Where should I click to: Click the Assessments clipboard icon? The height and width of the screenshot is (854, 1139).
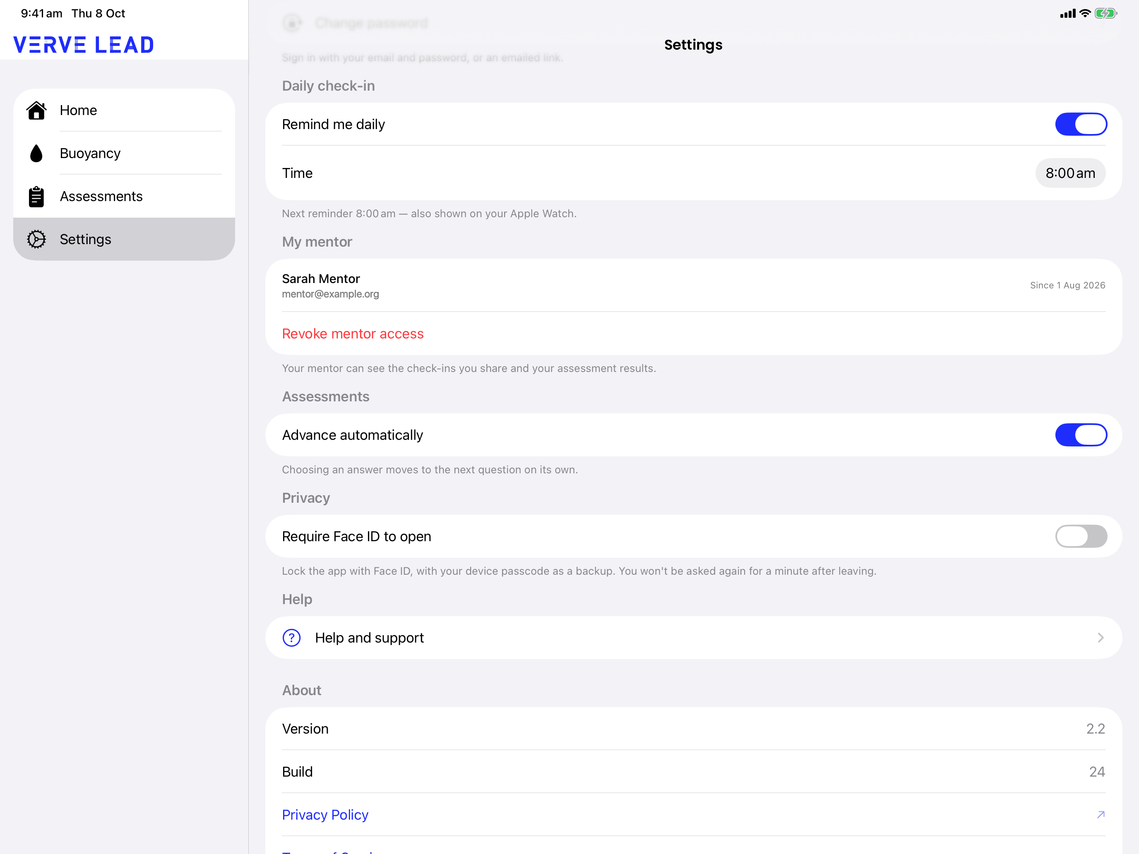click(36, 197)
